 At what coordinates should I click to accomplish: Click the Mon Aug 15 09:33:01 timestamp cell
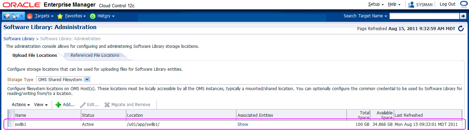[428, 124]
